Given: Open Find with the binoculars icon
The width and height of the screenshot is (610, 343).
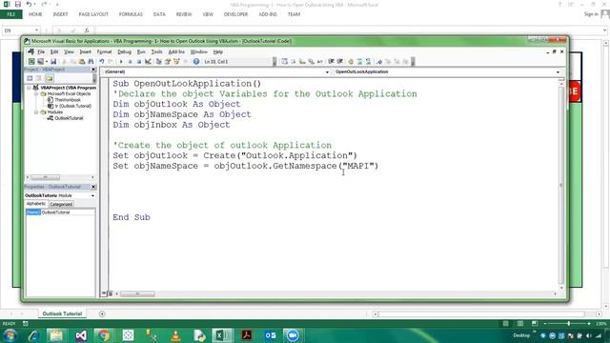Looking at the screenshot, I should point(91,61).
